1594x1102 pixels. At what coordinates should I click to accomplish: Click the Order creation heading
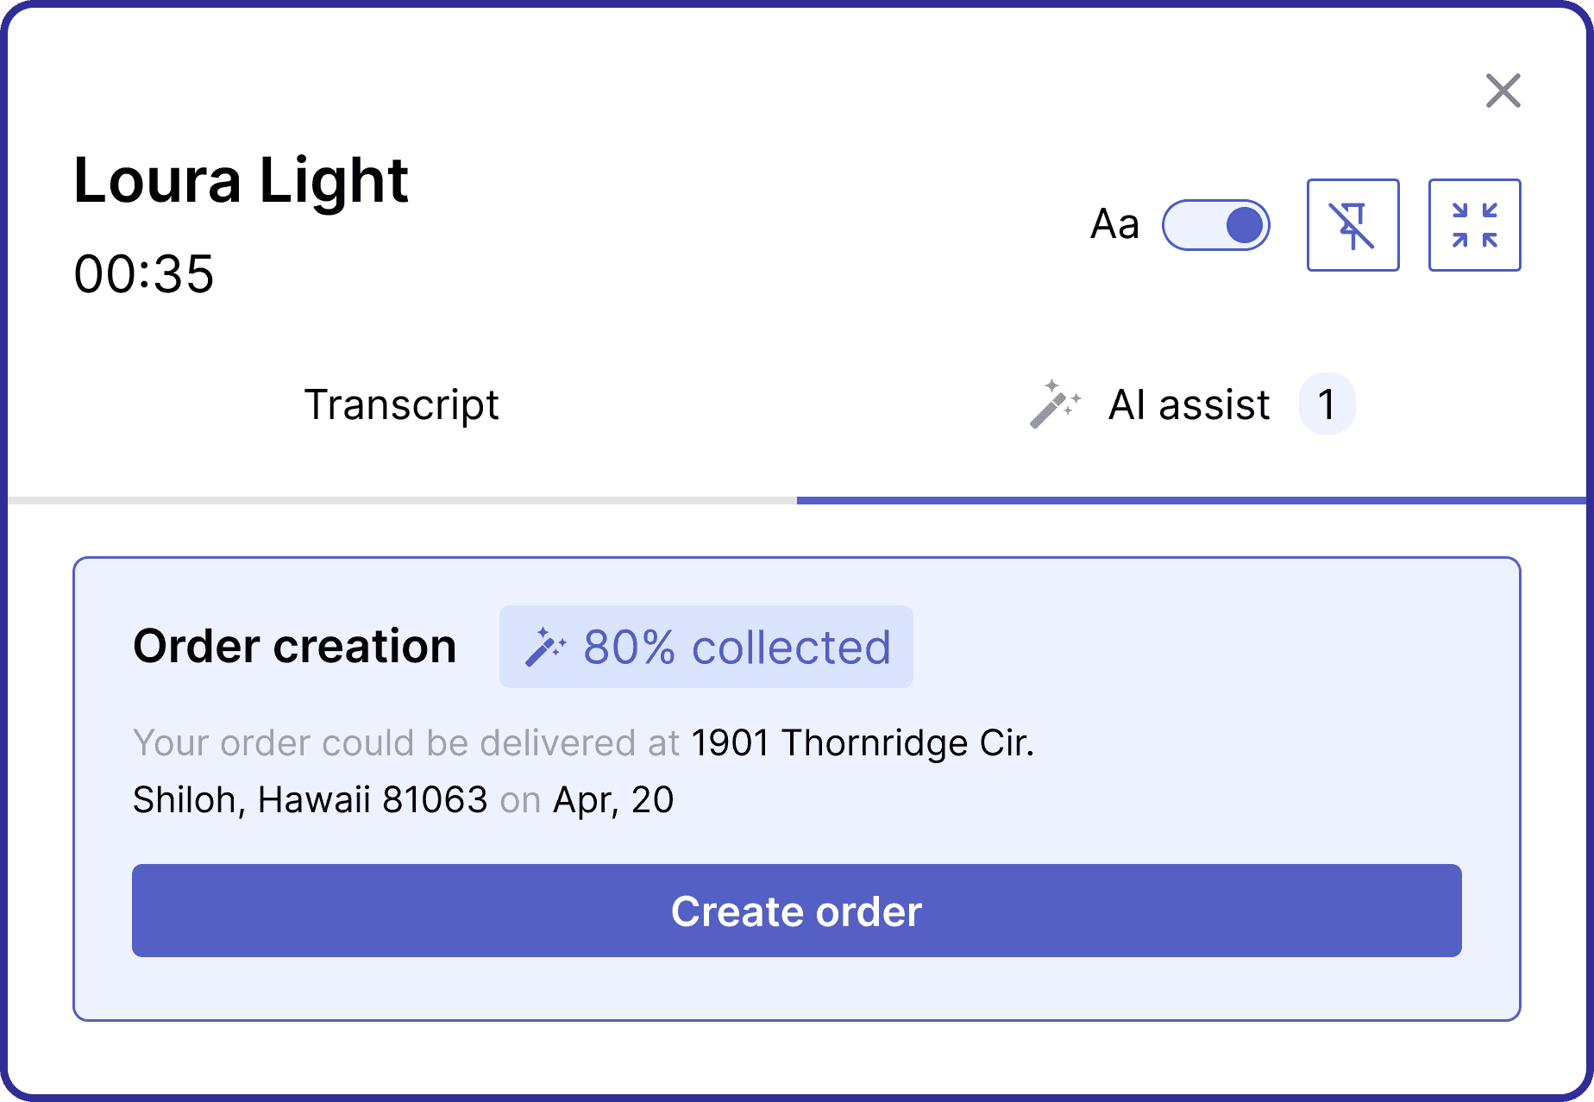click(294, 647)
